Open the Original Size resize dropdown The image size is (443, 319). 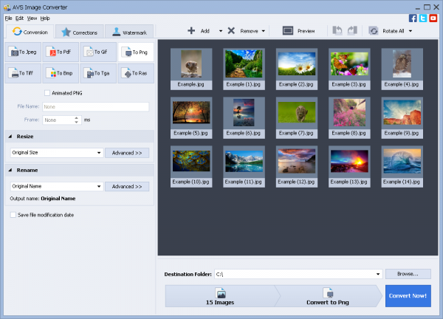click(55, 153)
